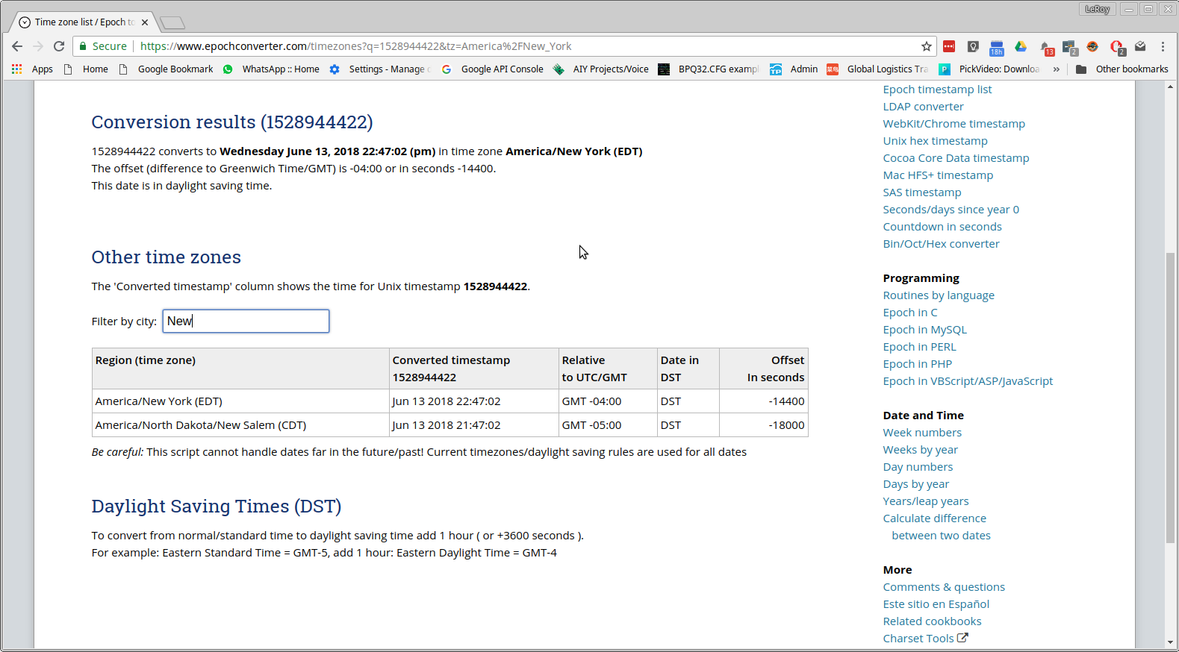Open the Week numbers link
The image size is (1179, 652).
tap(922, 433)
